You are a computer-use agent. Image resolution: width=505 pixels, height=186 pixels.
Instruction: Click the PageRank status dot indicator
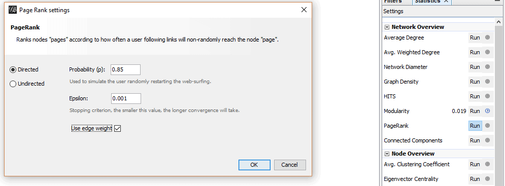point(487,126)
